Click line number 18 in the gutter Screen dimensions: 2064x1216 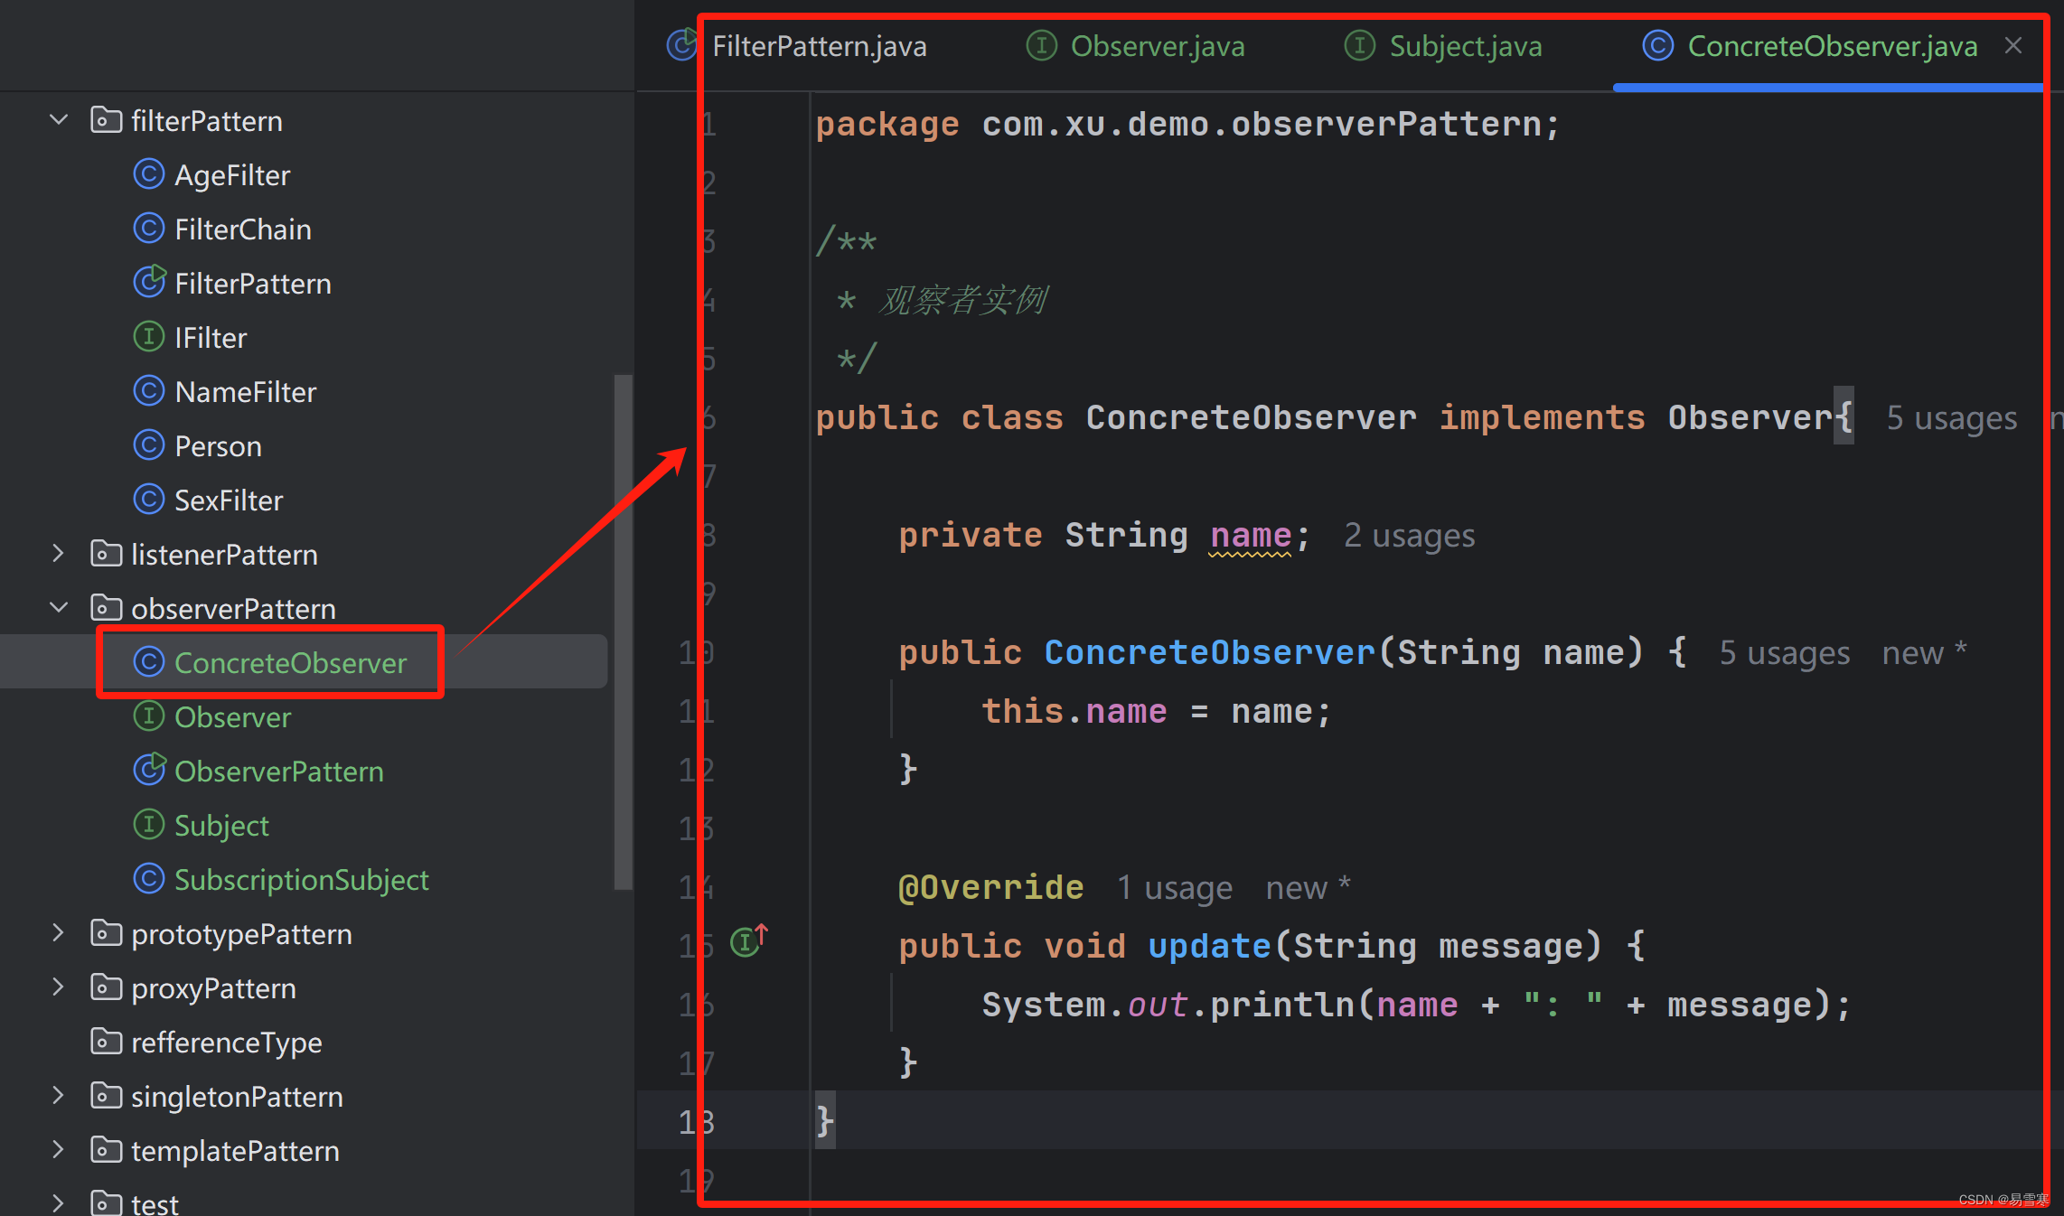click(x=696, y=1122)
